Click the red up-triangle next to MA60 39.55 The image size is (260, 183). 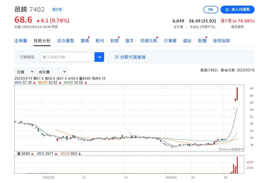[x=86, y=83]
